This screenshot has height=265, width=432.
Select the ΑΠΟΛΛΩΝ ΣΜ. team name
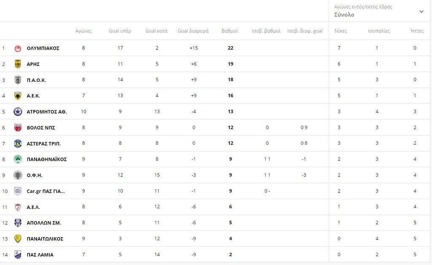[44, 223]
